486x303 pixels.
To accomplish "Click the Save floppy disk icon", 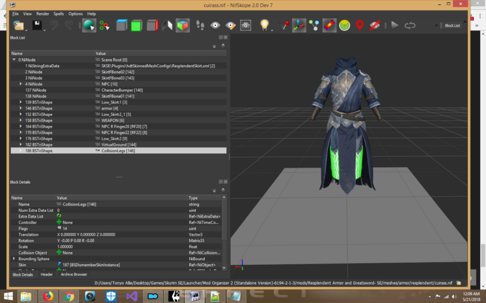I will [x=37, y=25].
